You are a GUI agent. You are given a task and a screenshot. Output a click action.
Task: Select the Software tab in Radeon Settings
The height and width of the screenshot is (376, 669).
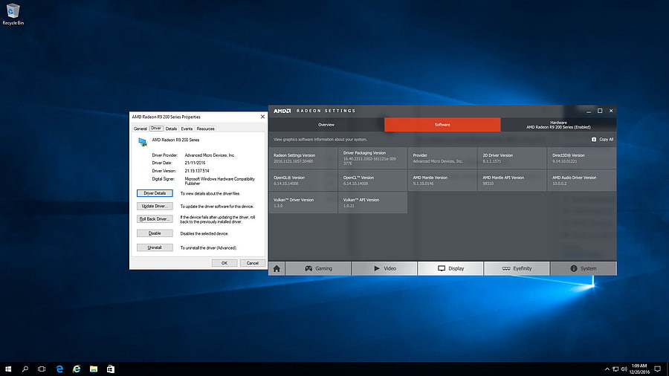[442, 125]
